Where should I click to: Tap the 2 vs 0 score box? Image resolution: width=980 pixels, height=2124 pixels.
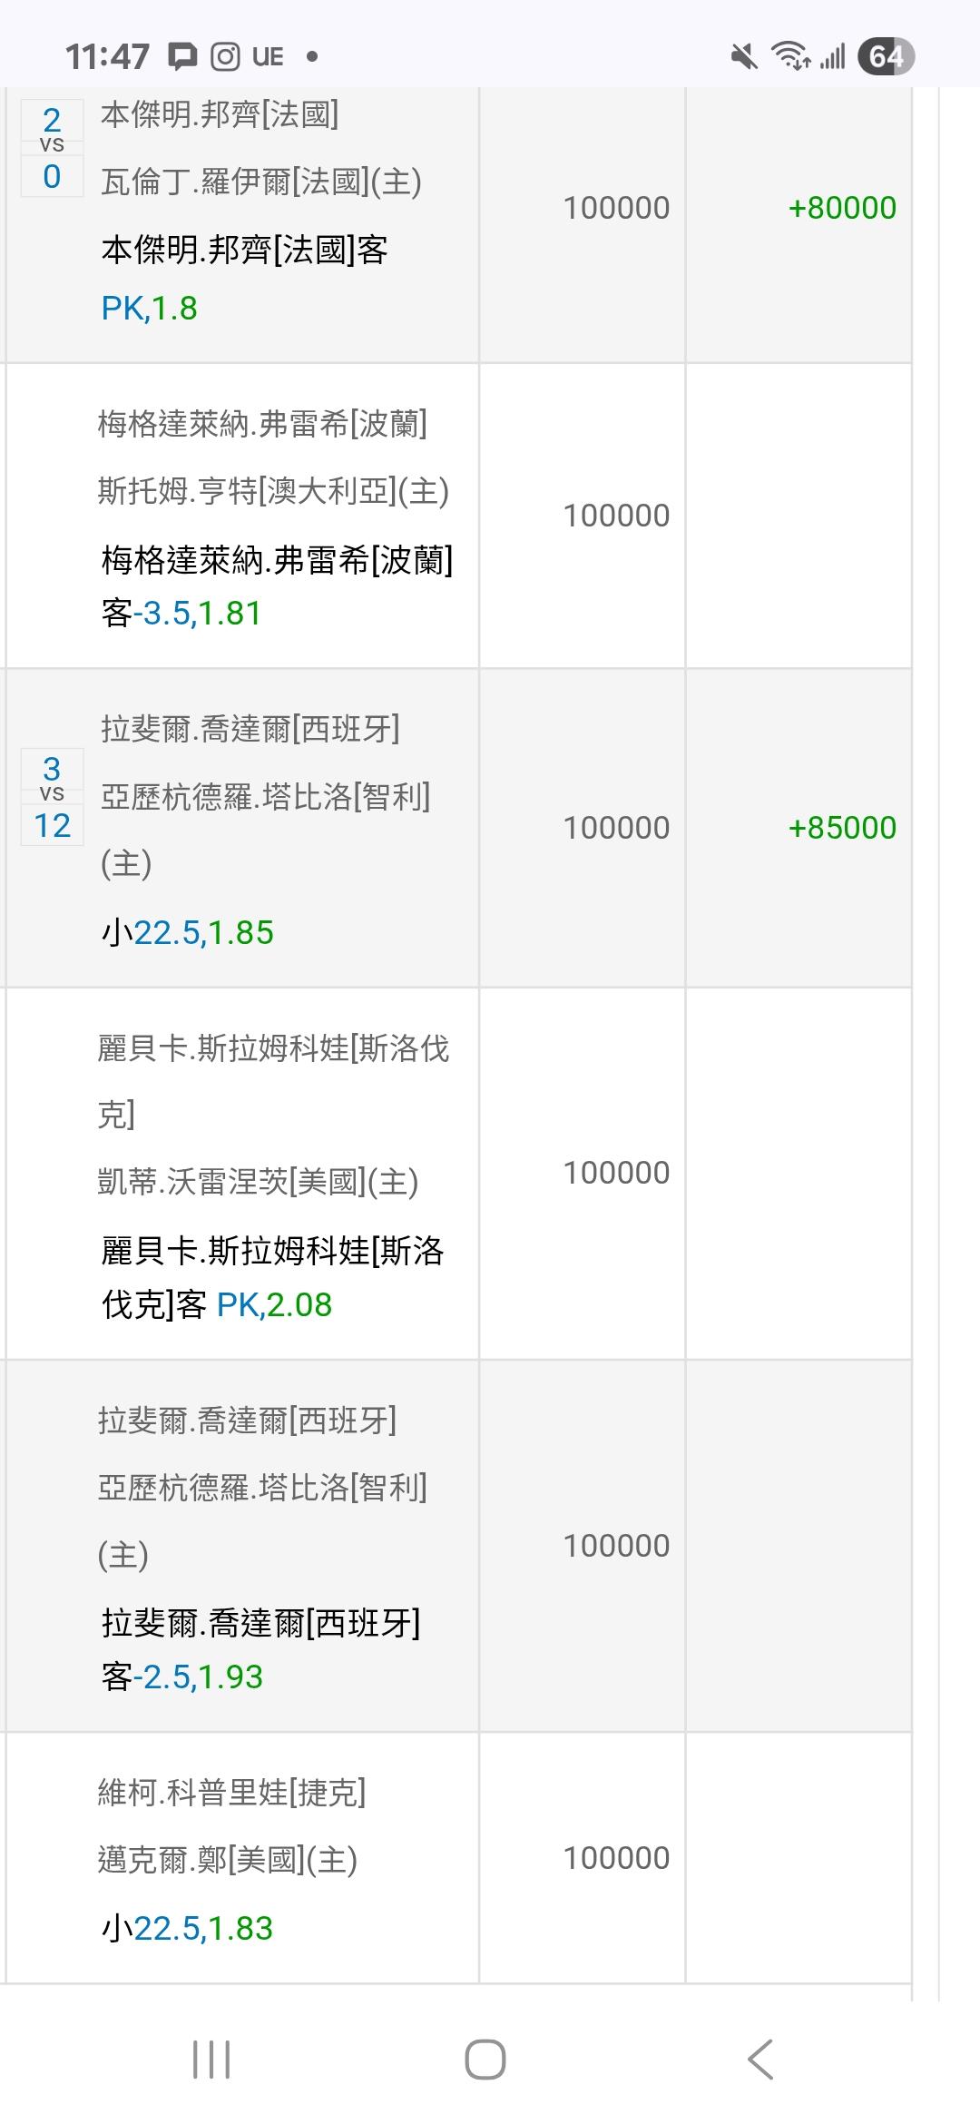pyautogui.click(x=52, y=148)
